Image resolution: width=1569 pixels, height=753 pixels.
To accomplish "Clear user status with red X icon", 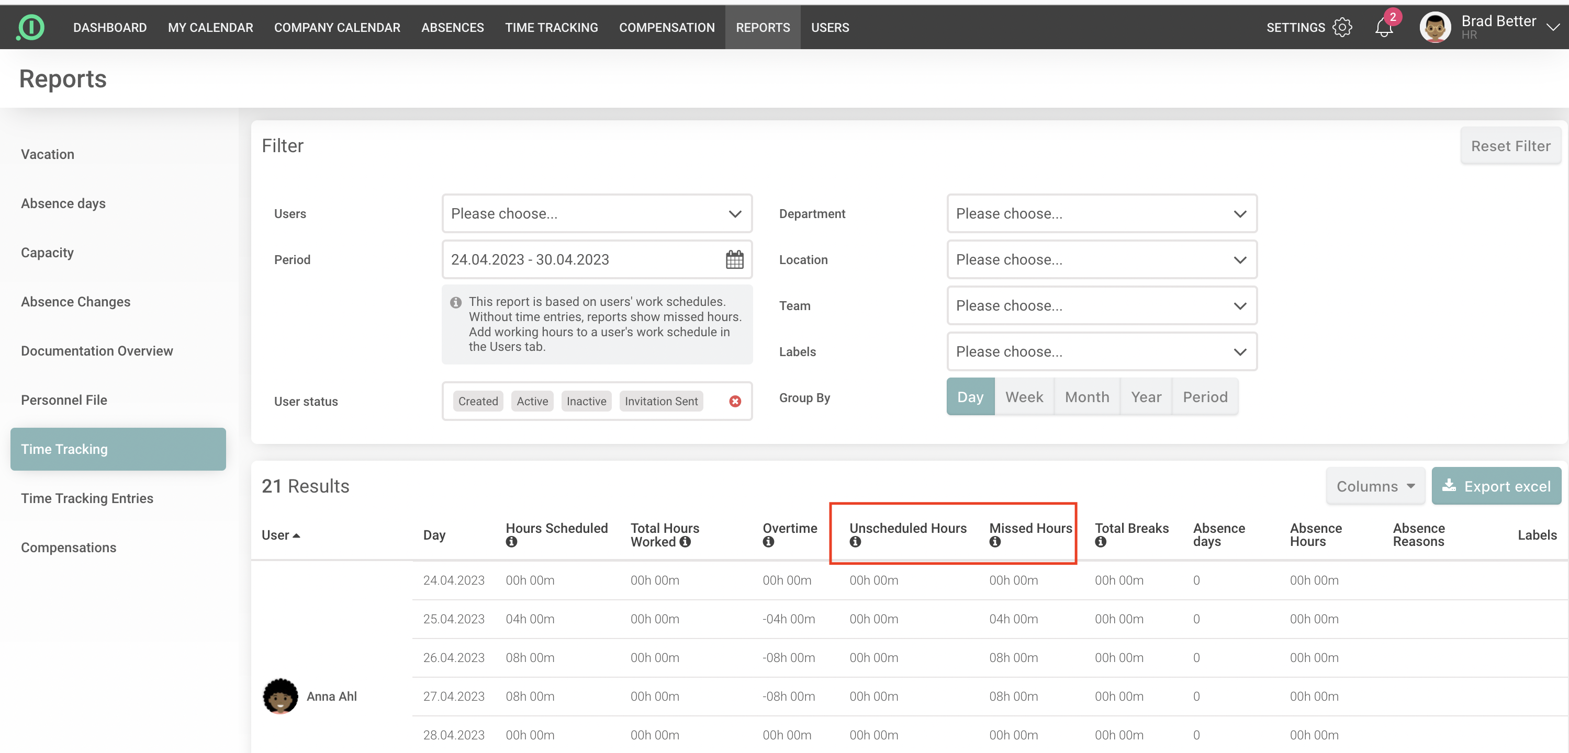I will point(735,401).
